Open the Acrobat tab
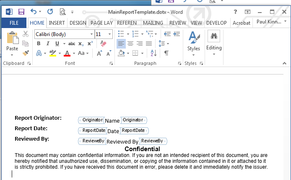The height and width of the screenshot is (180, 291). click(242, 23)
